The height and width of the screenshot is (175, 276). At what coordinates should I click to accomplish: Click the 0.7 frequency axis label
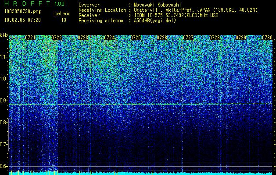[4, 144]
